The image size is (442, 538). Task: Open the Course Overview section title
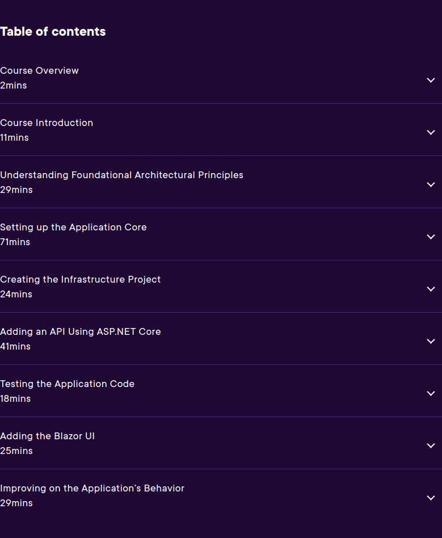[40, 71]
